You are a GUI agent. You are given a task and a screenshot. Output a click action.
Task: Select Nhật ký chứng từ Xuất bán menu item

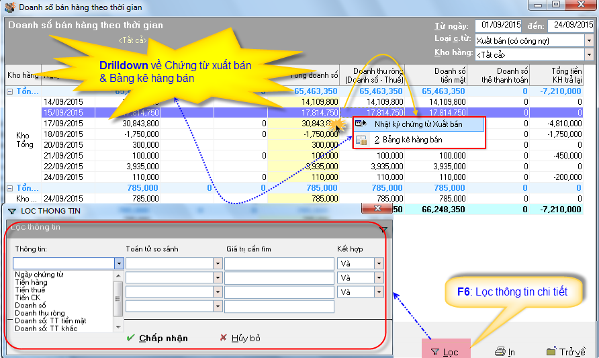tap(418, 124)
